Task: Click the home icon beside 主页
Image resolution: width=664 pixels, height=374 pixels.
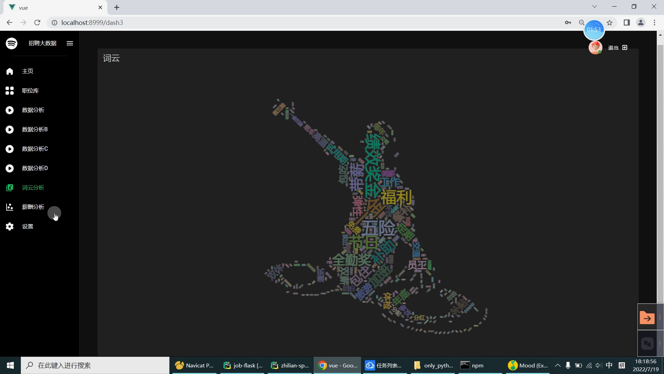Action: tap(10, 71)
